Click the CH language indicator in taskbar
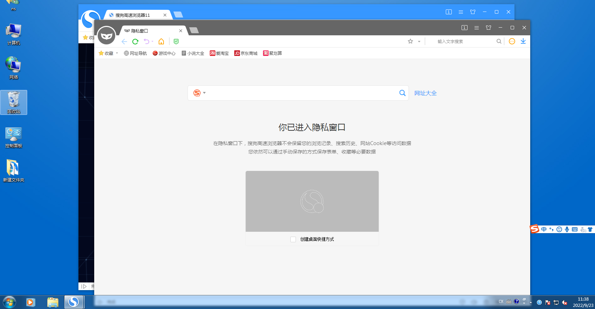Screen dimensions: 595x309 coord(501,302)
